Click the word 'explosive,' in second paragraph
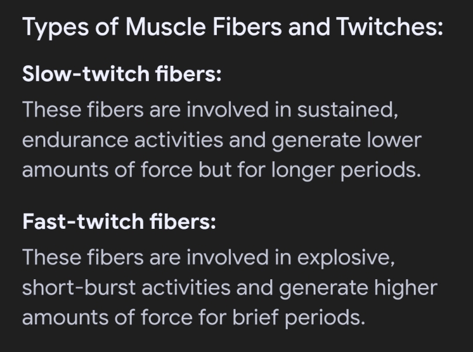 point(346,258)
